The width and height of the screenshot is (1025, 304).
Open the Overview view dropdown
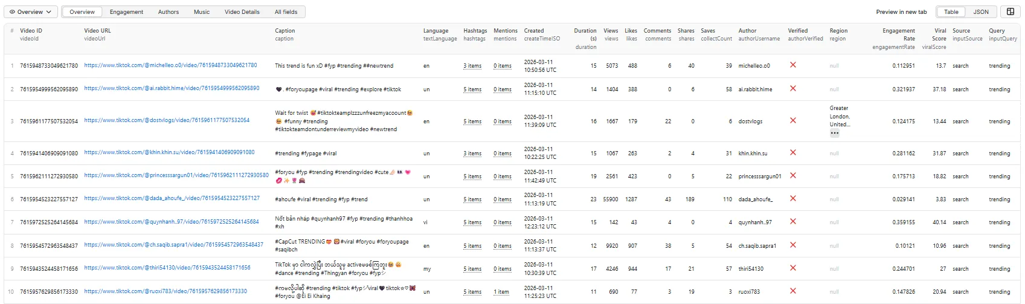click(31, 11)
